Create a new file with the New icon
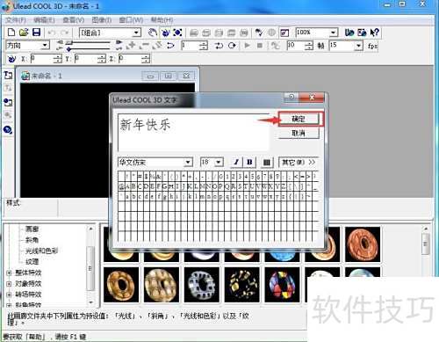This screenshot has height=342, width=439. tap(11, 33)
